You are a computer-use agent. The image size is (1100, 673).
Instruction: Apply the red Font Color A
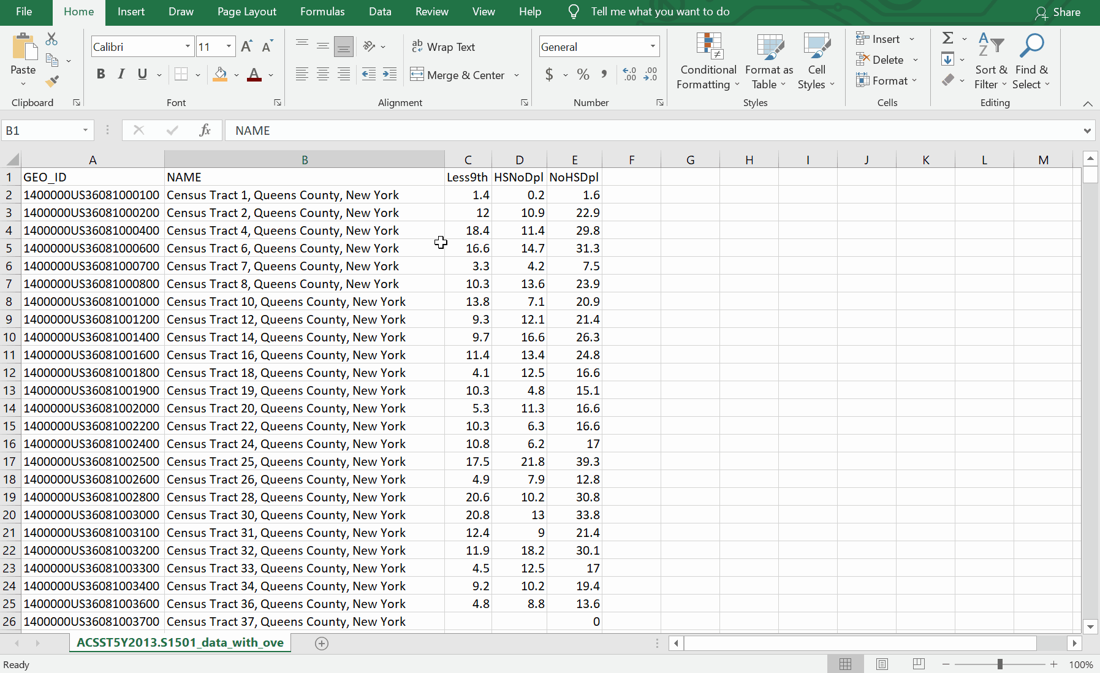tap(254, 74)
